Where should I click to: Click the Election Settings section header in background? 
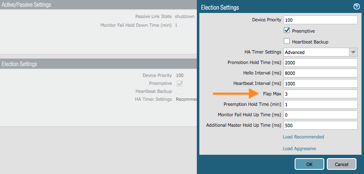click(20, 64)
